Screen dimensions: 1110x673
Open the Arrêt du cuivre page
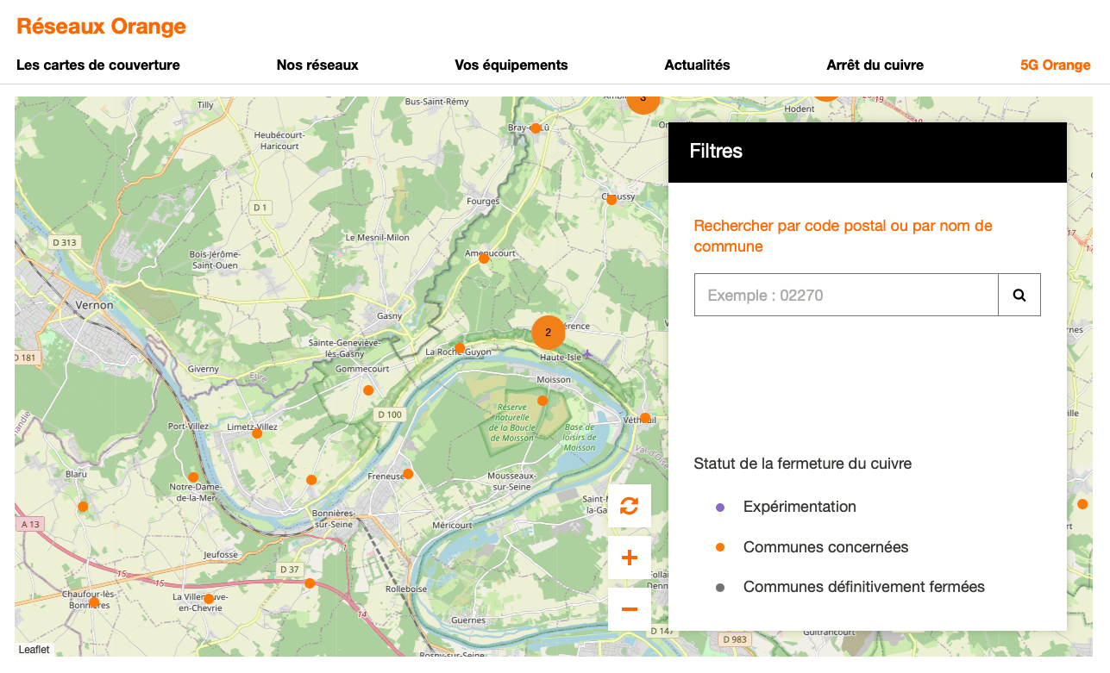point(875,65)
